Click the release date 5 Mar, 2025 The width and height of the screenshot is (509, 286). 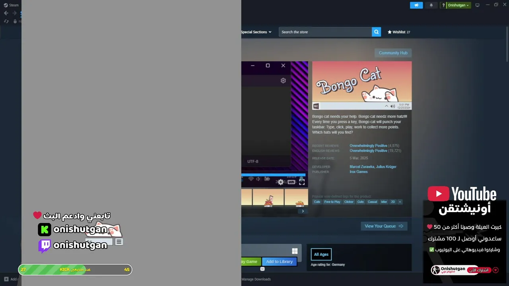(359, 158)
